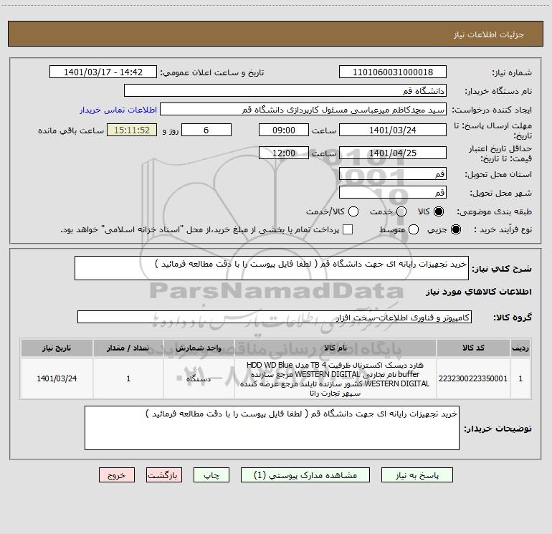
Task: Select the خدمت radio button
Action: click(401, 211)
